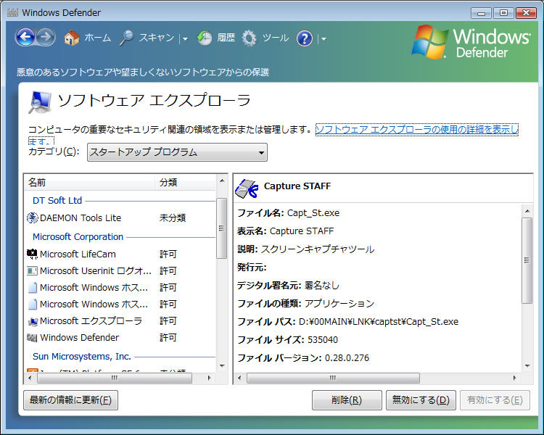Sort by the 分類 column header
Image resolution: width=544 pixels, height=435 pixels.
click(x=185, y=182)
